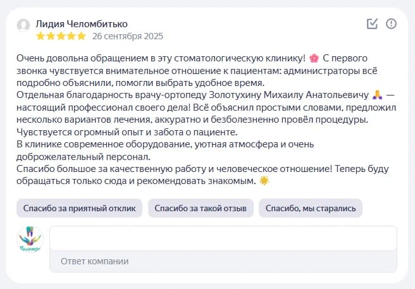Choose reply "Спасибо за такой отзыв"
The height and width of the screenshot is (289, 415).
pos(201,207)
